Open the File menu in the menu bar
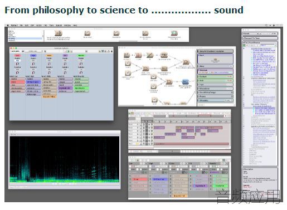This screenshot has height=210, width=287. click(x=21, y=25)
